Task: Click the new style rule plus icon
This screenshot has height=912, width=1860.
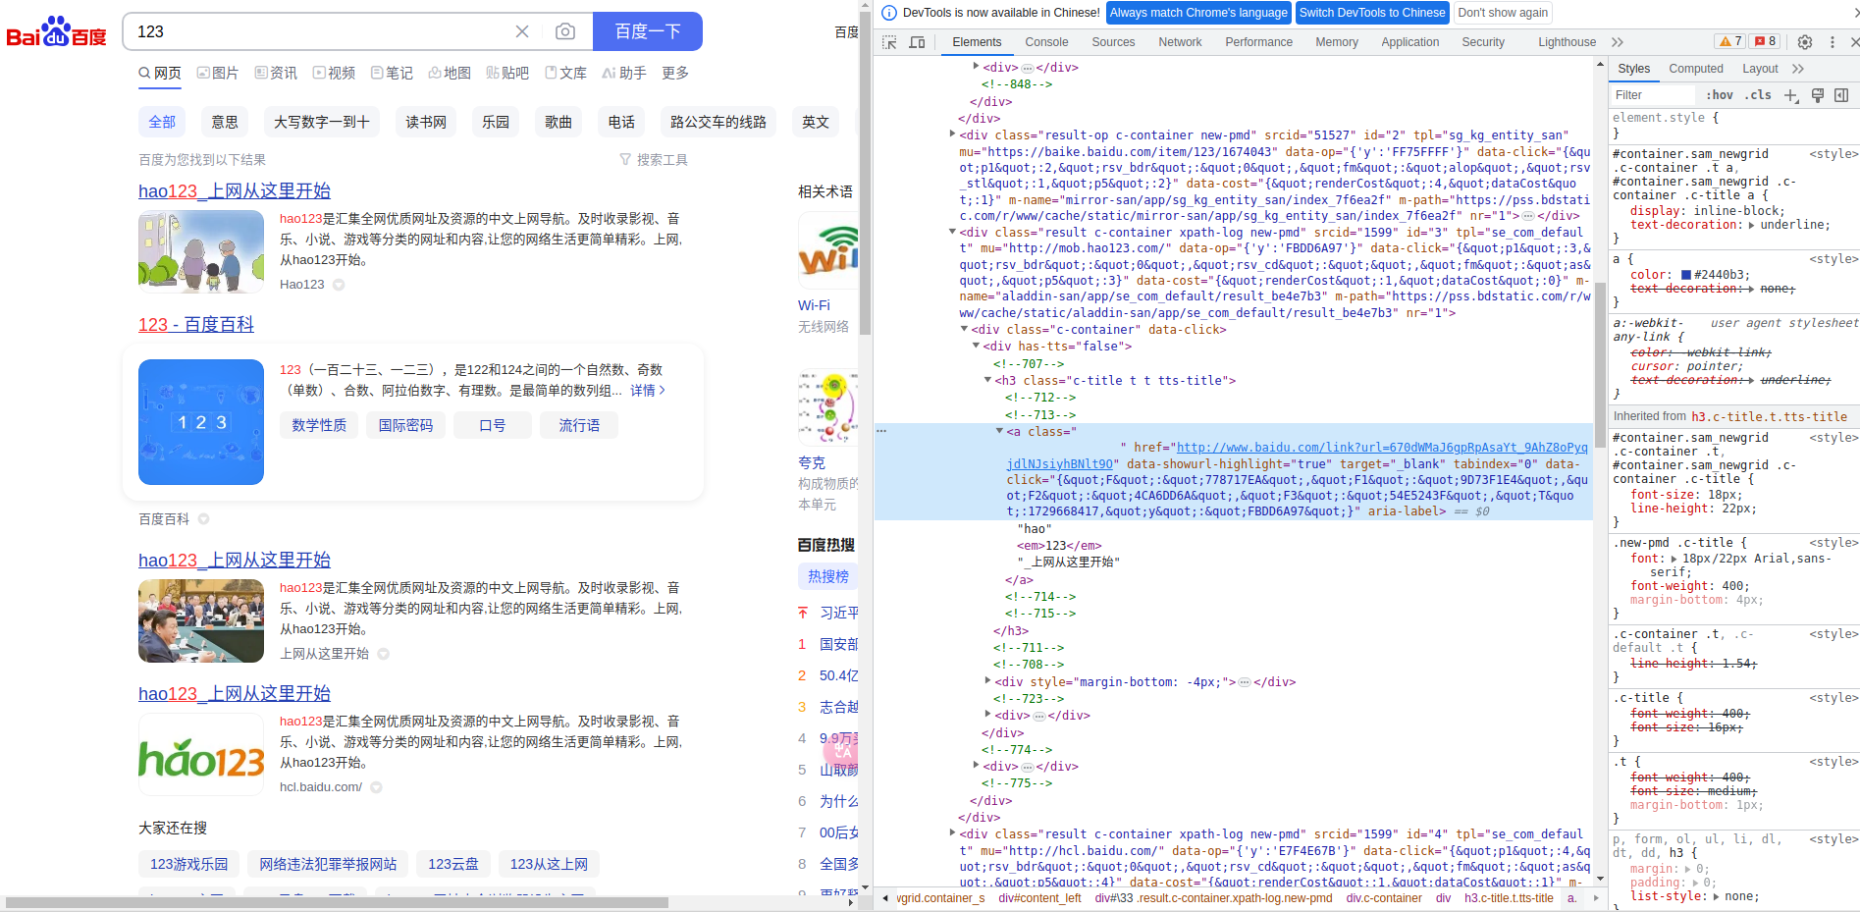Action: pos(1790,95)
